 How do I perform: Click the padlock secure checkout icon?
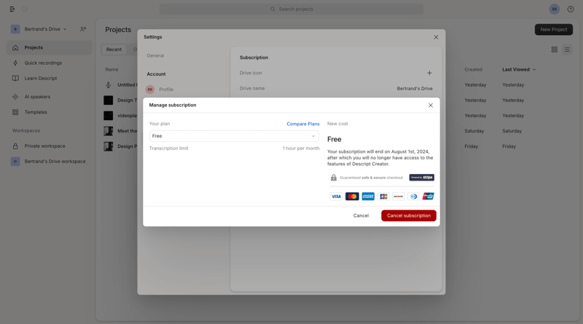coord(334,178)
